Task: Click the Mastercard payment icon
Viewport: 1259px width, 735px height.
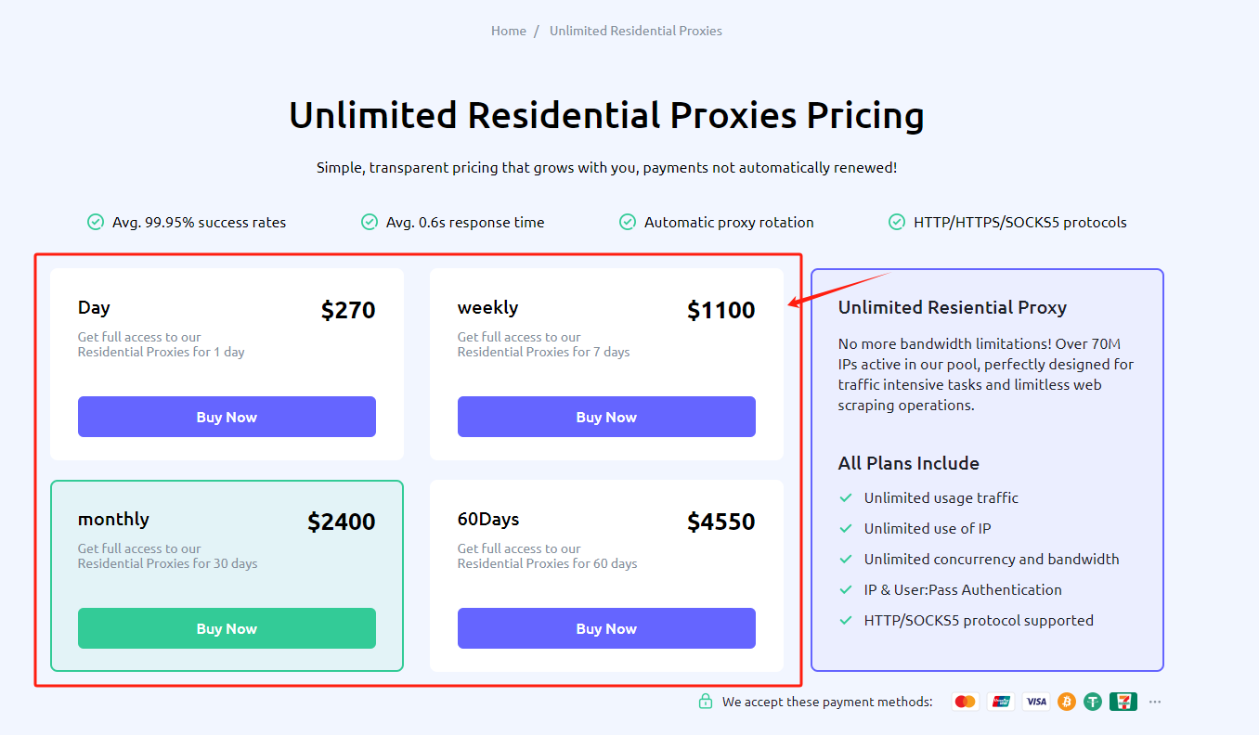Action: tap(966, 702)
